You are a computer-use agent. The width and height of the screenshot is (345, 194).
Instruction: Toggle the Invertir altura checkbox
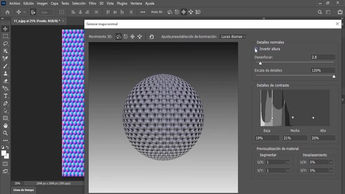[x=256, y=49]
